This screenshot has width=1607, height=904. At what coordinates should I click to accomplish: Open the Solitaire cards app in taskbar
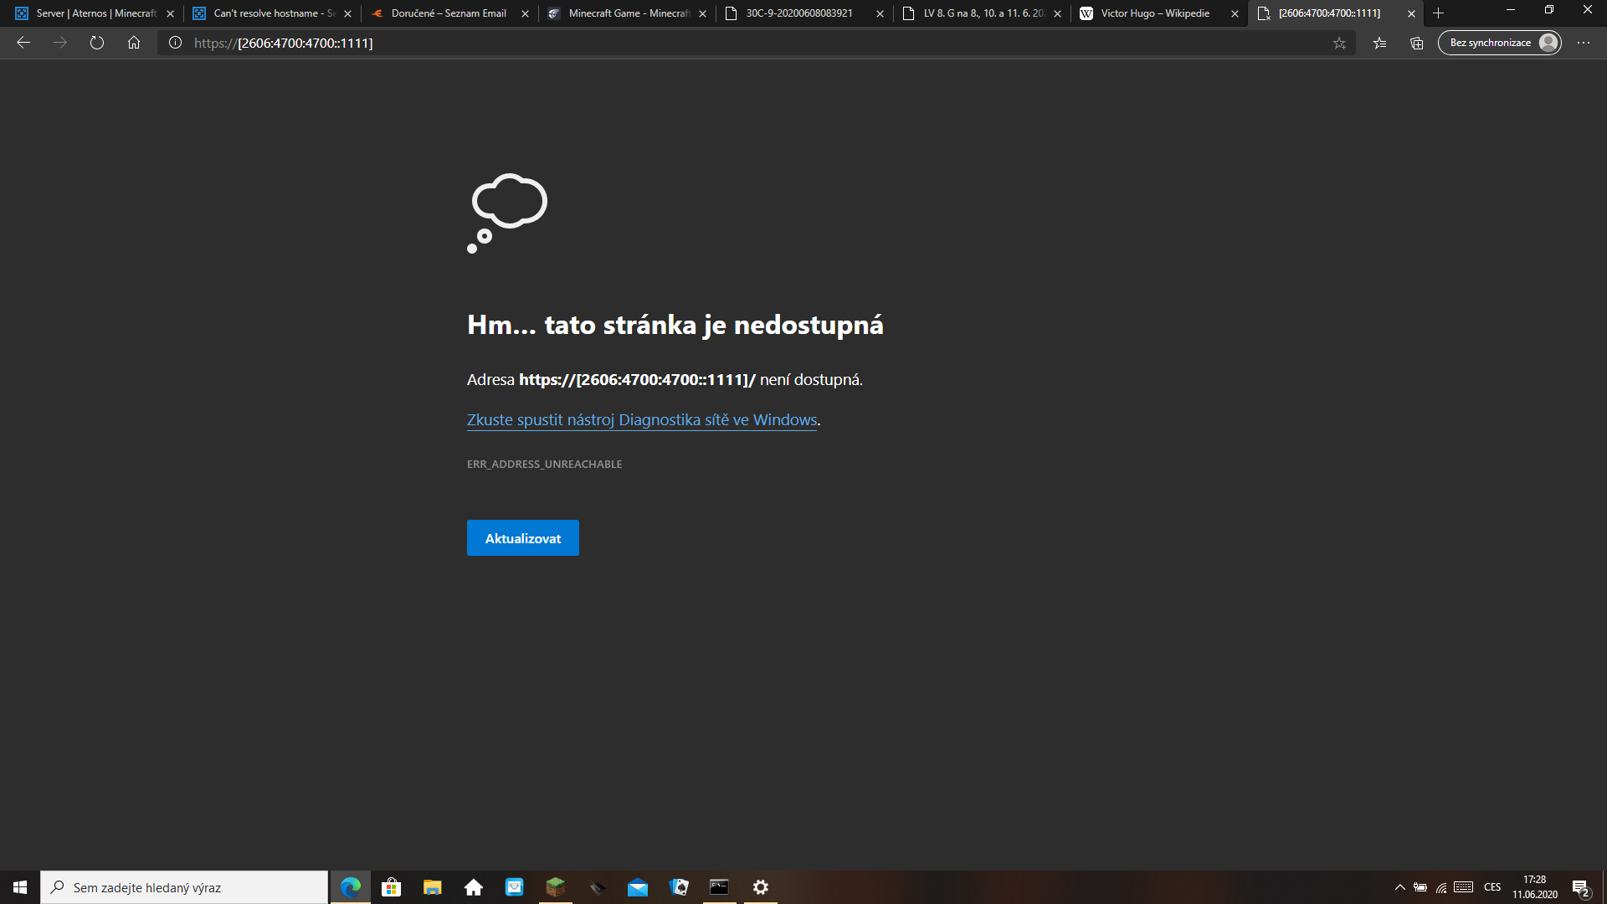point(679,887)
